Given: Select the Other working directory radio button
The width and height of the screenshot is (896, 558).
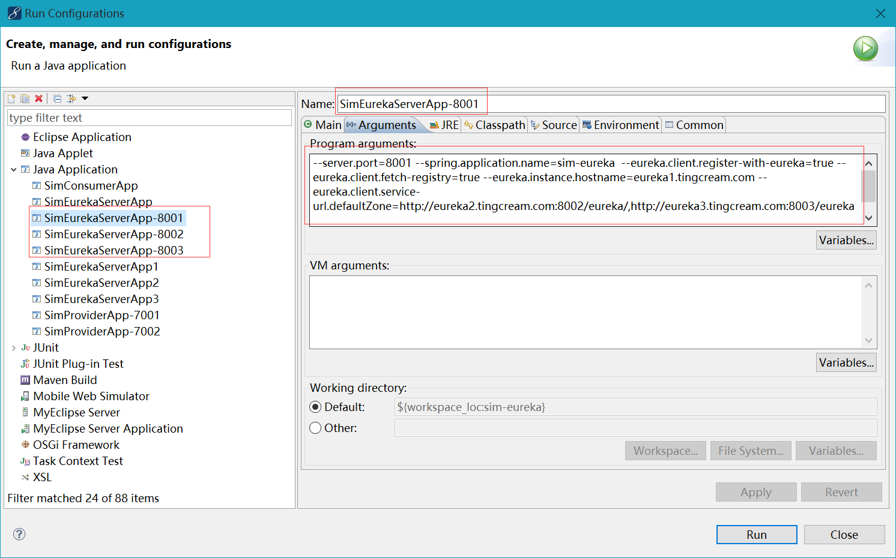Looking at the screenshot, I should tap(315, 428).
